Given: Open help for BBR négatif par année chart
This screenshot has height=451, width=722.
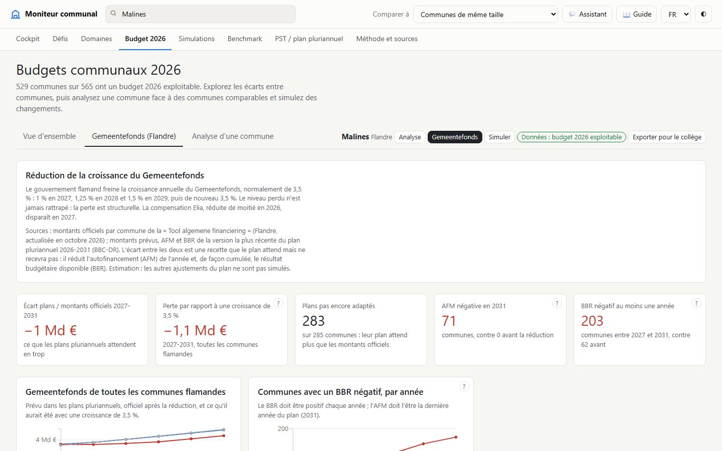Looking at the screenshot, I should [x=464, y=386].
